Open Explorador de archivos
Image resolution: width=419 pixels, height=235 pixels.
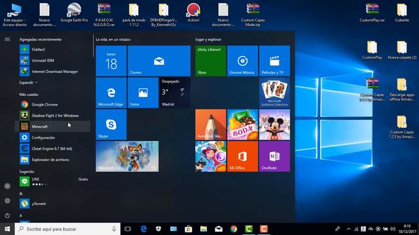tap(52, 159)
